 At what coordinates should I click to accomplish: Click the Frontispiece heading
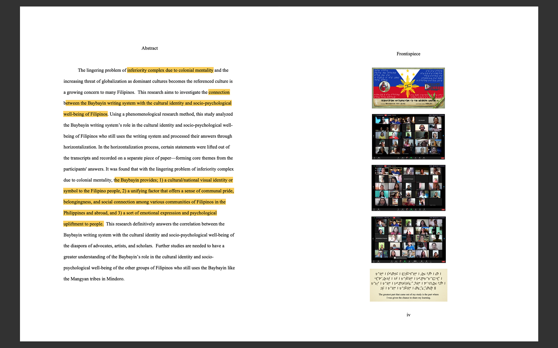point(408,54)
